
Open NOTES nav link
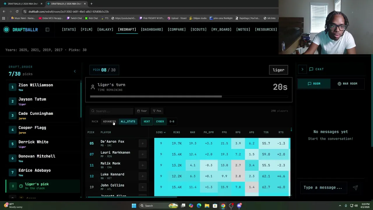(243, 29)
